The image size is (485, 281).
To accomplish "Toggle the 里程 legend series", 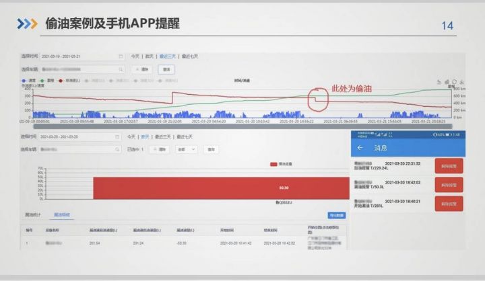I will [x=46, y=81].
